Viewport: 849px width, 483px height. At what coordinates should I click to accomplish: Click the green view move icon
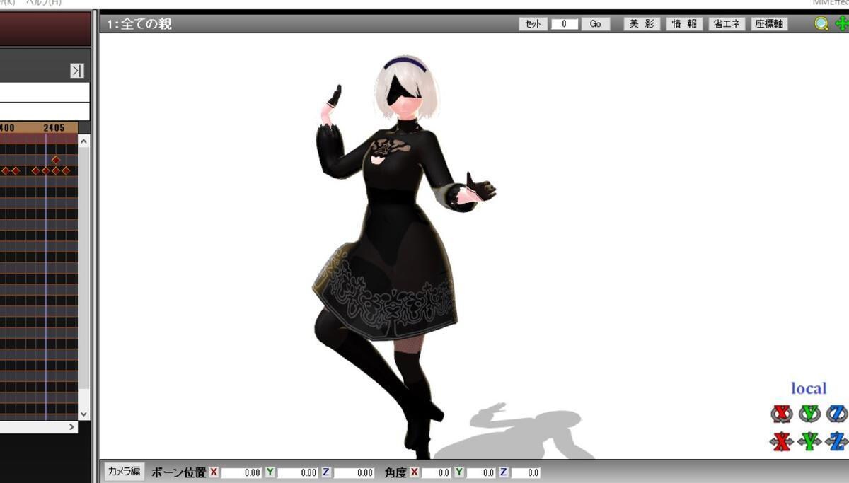[842, 24]
